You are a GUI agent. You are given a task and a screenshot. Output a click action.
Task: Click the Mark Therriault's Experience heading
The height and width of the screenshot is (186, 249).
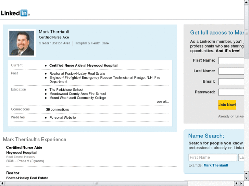click(x=35, y=140)
